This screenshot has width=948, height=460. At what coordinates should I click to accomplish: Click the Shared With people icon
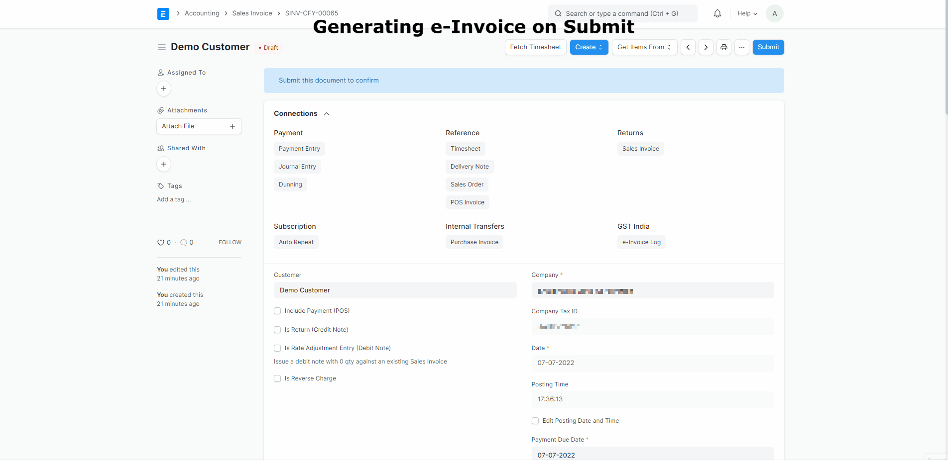tap(160, 148)
